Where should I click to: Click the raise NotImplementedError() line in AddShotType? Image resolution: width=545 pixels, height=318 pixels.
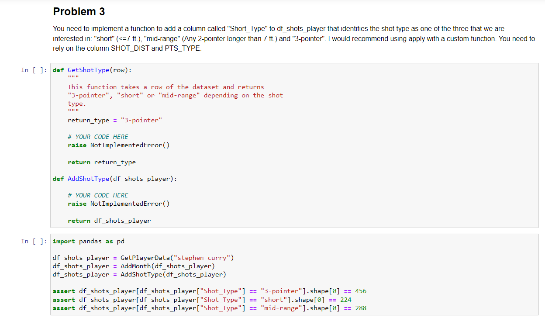[x=119, y=204]
